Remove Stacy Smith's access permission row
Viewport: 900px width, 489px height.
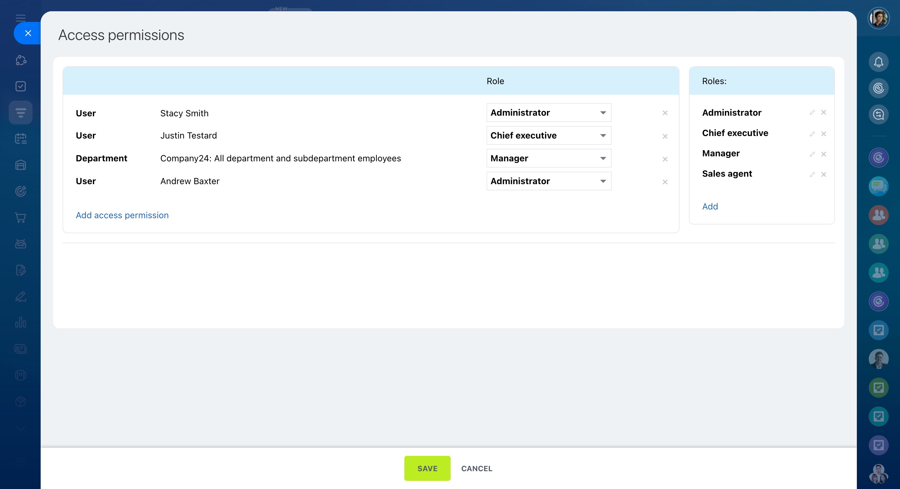pos(665,113)
